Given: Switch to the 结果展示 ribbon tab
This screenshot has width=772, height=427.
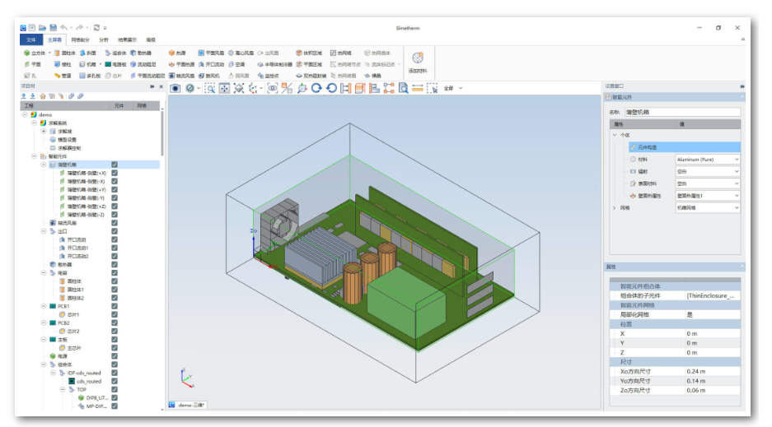Looking at the screenshot, I should pyautogui.click(x=128, y=39).
